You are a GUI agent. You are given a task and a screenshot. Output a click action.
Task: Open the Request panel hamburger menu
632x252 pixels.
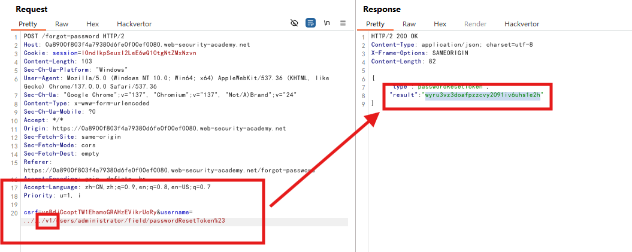[343, 23]
